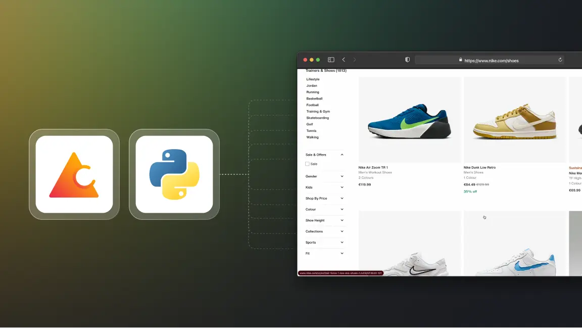Click the privacy shield icon

point(407,60)
